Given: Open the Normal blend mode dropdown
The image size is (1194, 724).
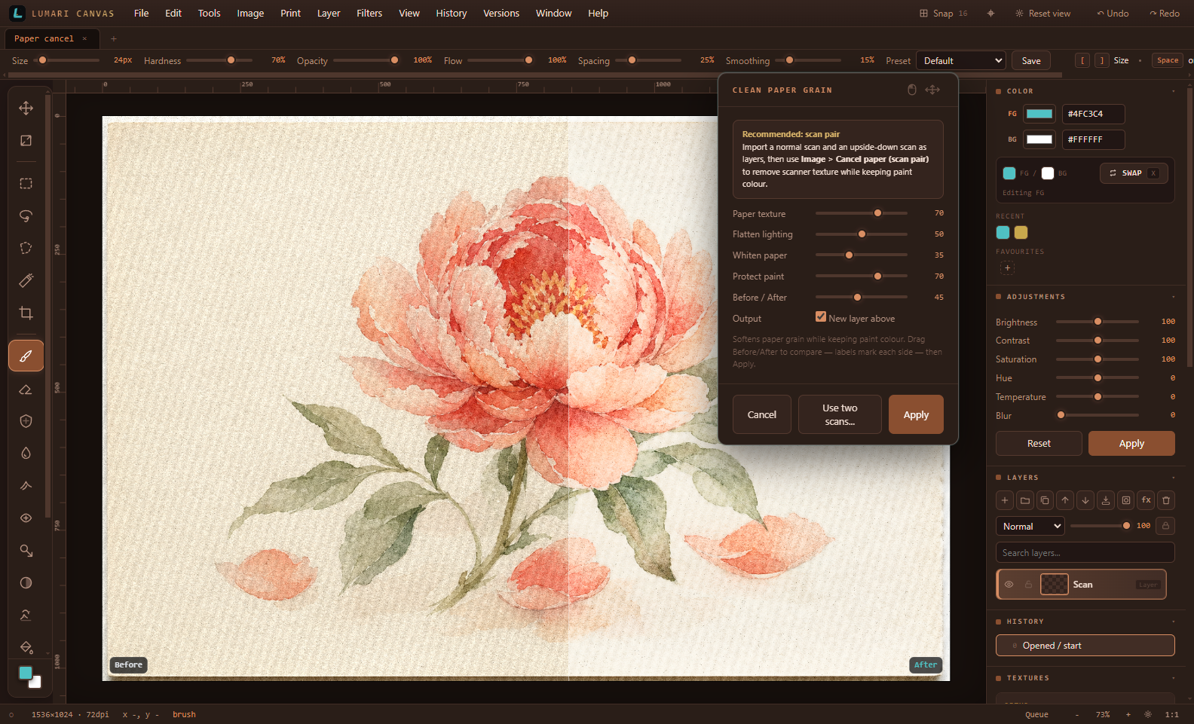Looking at the screenshot, I should coord(1030,527).
